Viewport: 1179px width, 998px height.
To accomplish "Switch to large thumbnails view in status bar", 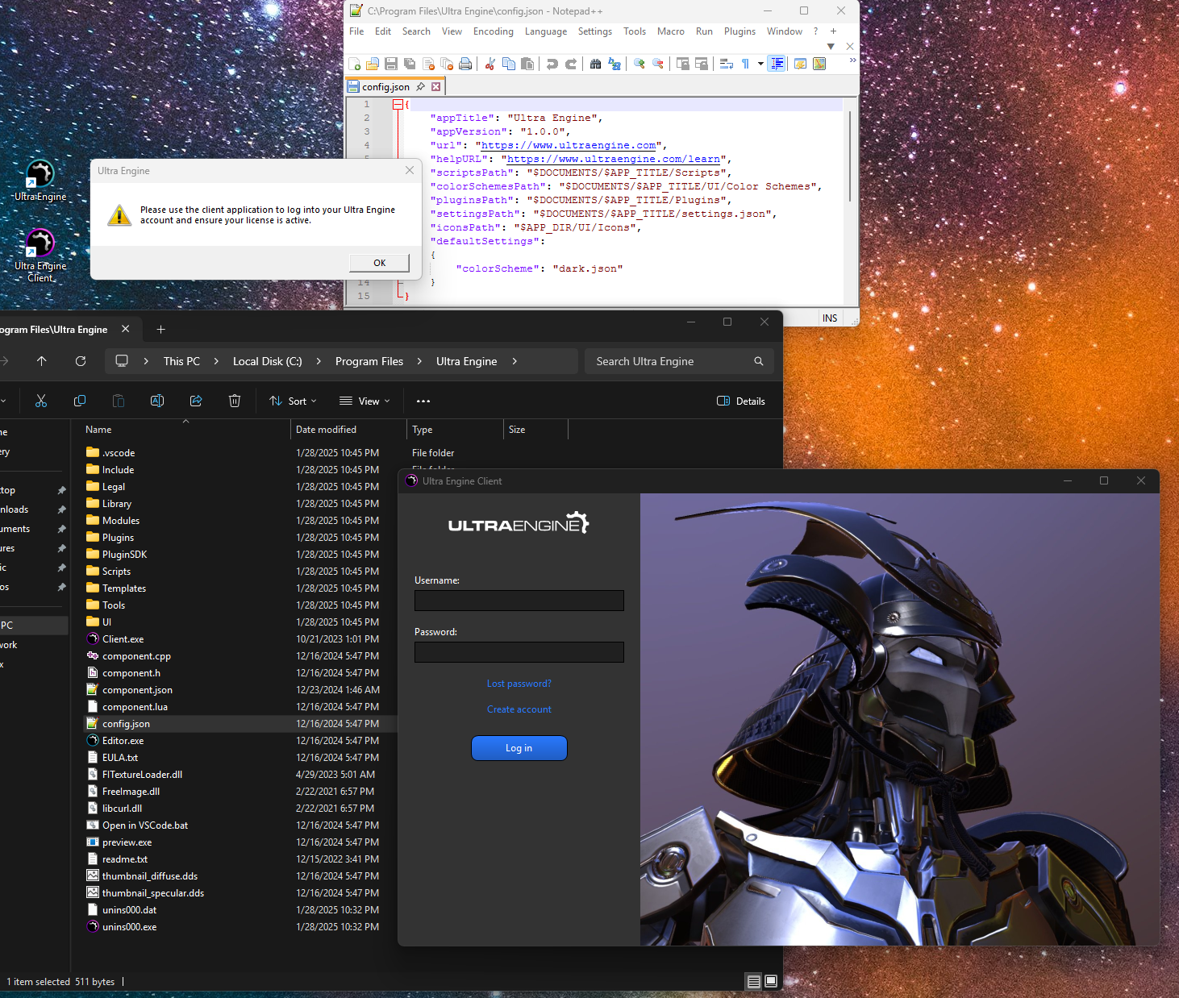I will coord(771,981).
